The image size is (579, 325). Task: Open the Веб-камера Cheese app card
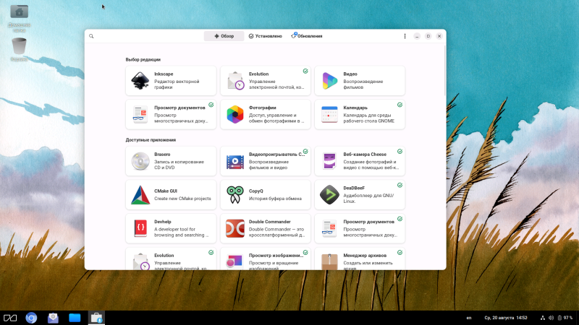click(x=360, y=161)
